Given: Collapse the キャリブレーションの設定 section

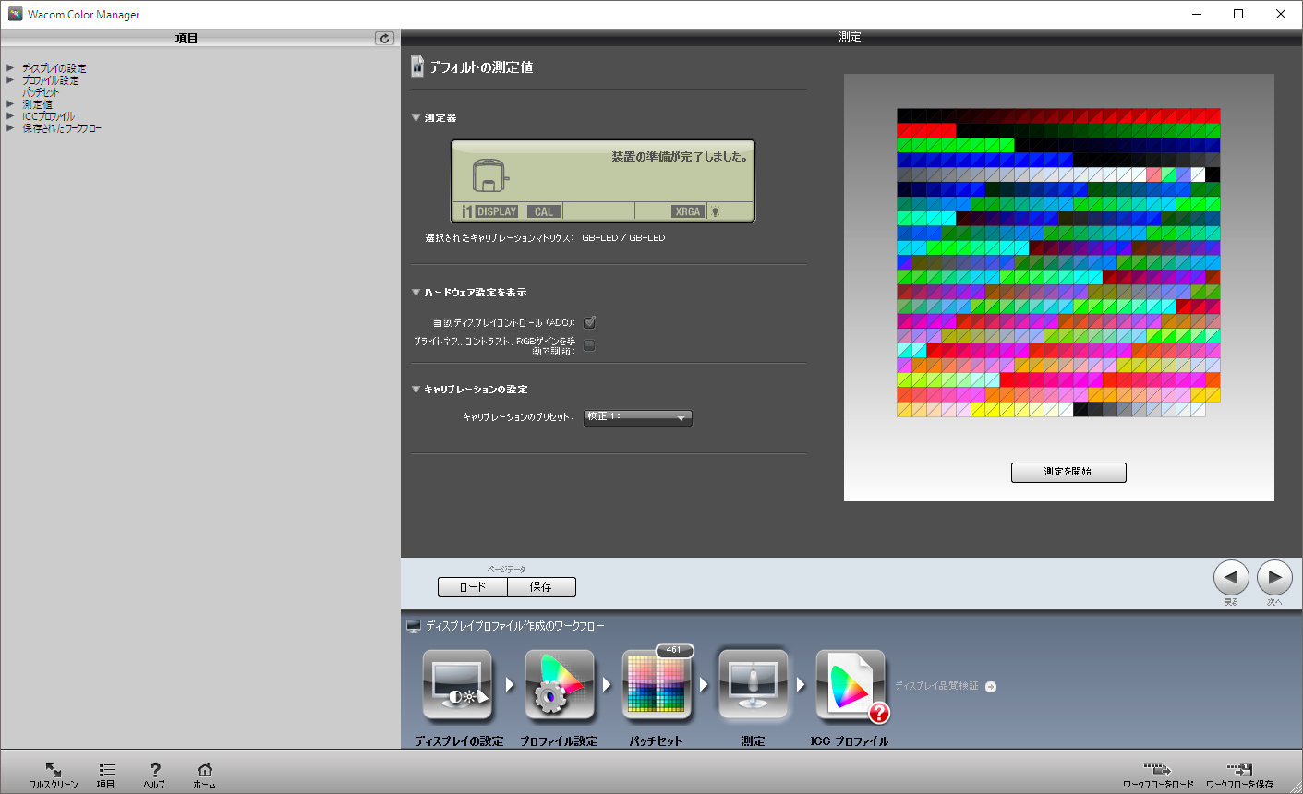Looking at the screenshot, I should click(416, 390).
